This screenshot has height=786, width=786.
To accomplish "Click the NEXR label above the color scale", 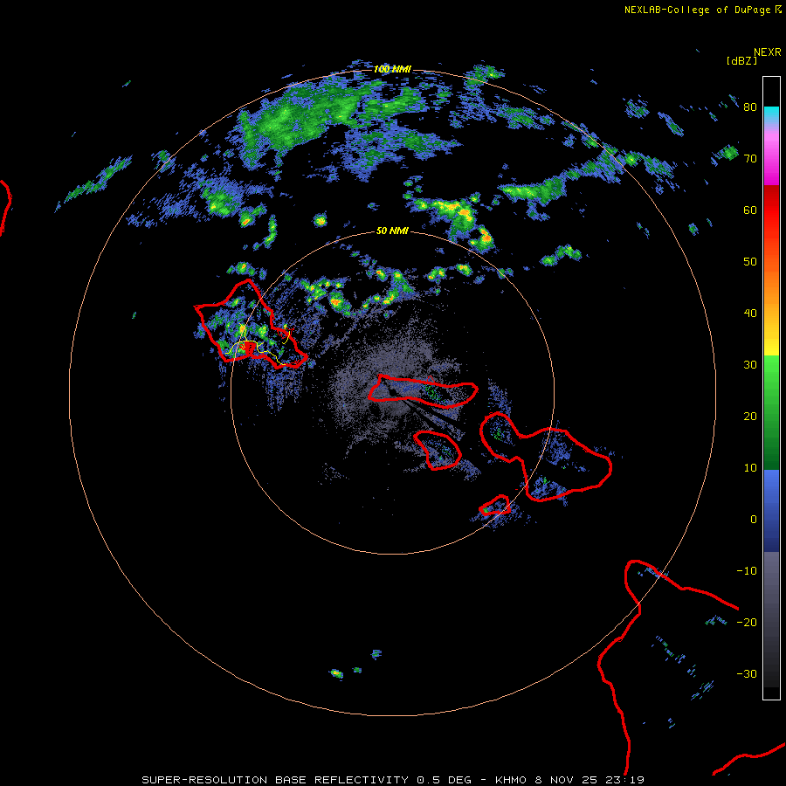I will pos(768,52).
